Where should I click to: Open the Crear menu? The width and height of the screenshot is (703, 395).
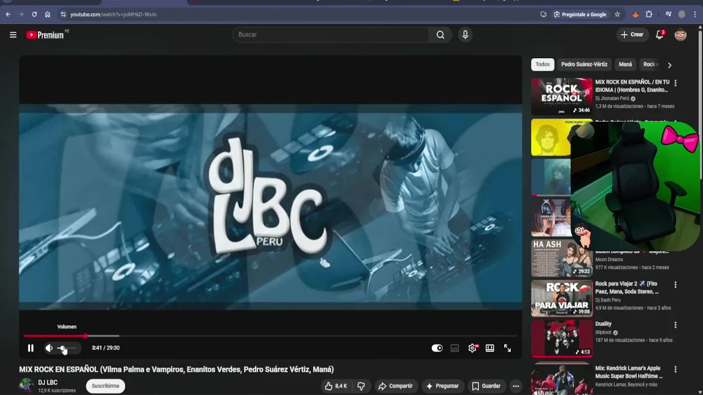632,35
